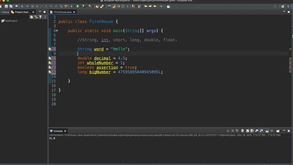Click the Run External Tools icon
This screenshot has height=165, width=293.
click(90, 6)
